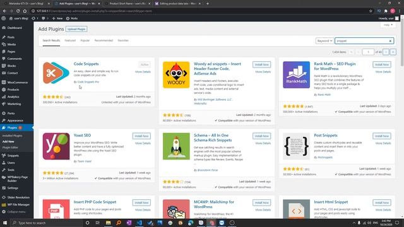This screenshot has width=404, height=227.
Task: Open Contact in the sidebar
Action: click(13, 73)
